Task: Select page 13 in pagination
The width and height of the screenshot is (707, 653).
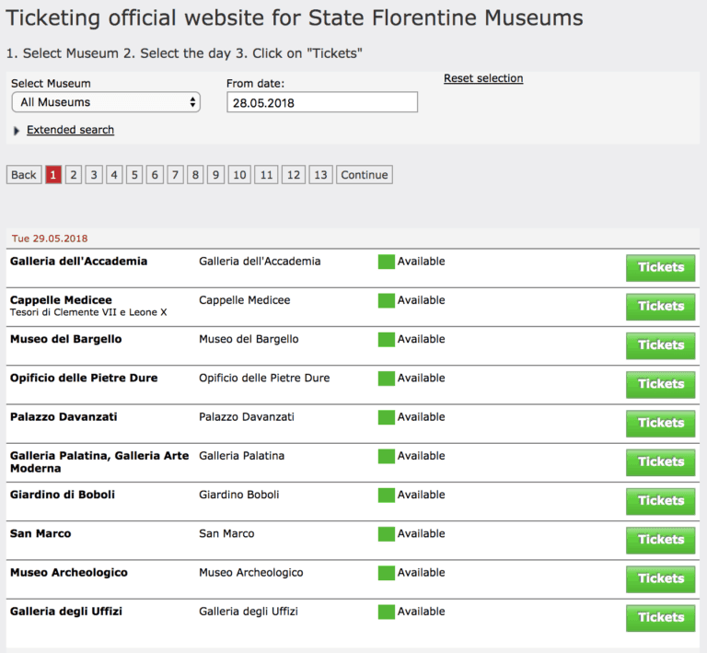Action: 320,175
